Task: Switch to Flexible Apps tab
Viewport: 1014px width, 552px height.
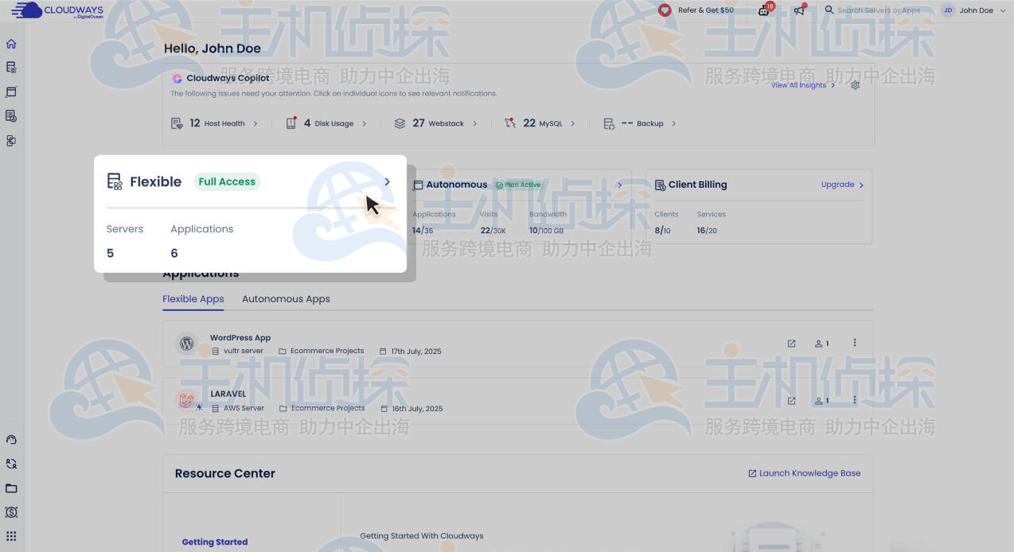Action: [x=193, y=299]
